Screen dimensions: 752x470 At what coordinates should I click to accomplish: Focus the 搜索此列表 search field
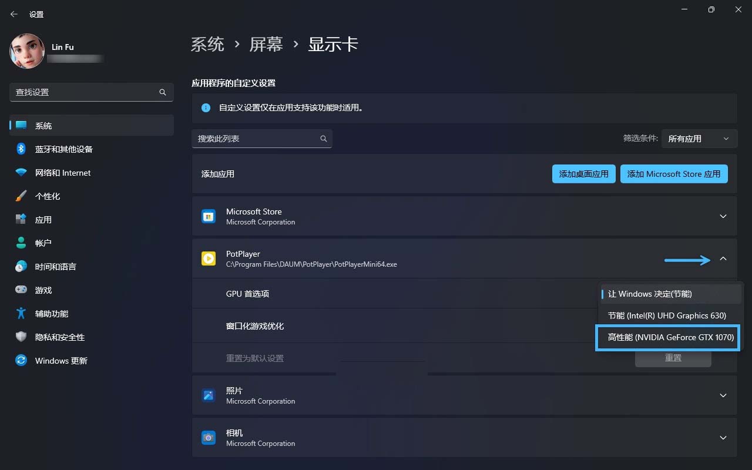(262, 139)
